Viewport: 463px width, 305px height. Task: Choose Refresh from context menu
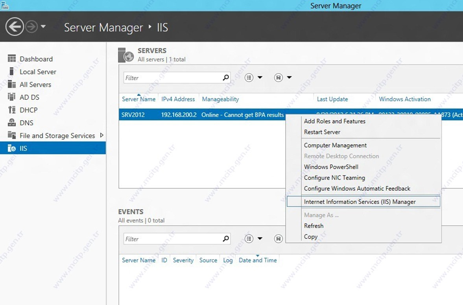314,226
